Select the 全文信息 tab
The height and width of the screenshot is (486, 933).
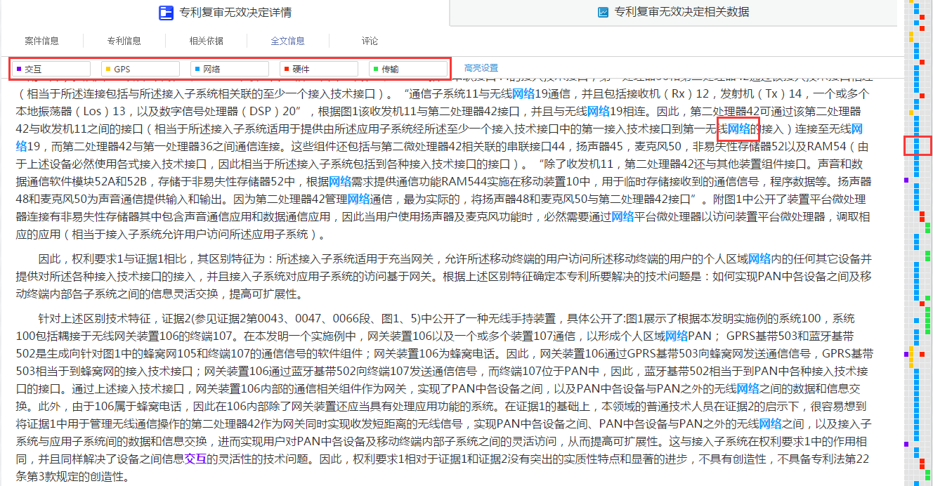287,41
